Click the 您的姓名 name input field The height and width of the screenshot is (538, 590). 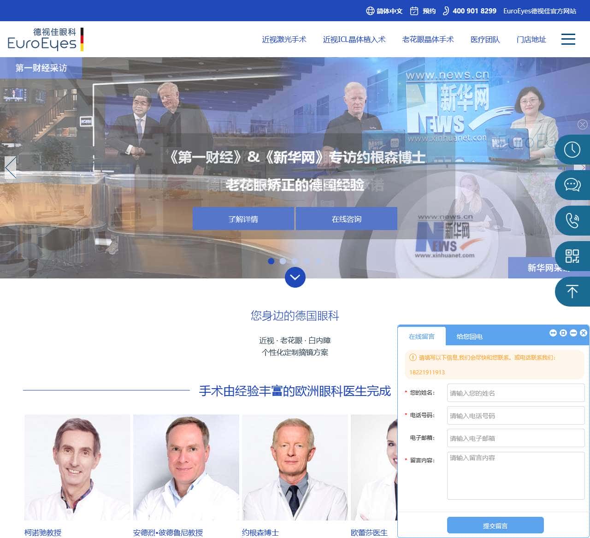pos(515,392)
